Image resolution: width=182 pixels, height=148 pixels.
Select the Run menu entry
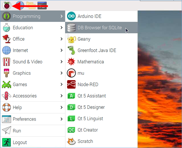[x=32, y=131]
